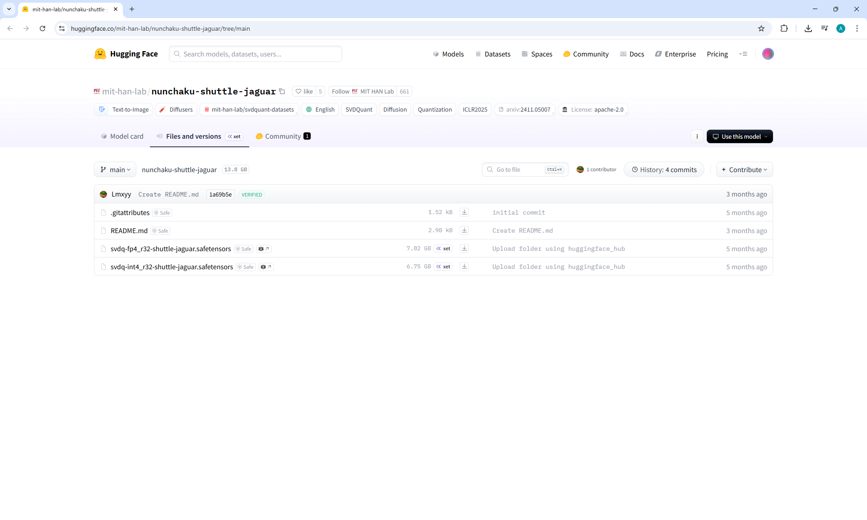The width and height of the screenshot is (867, 520).
Task: Switch to the Model card tab
Action: pos(122,136)
